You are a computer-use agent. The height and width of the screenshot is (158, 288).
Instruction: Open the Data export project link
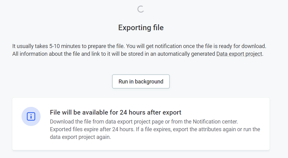click(x=239, y=54)
